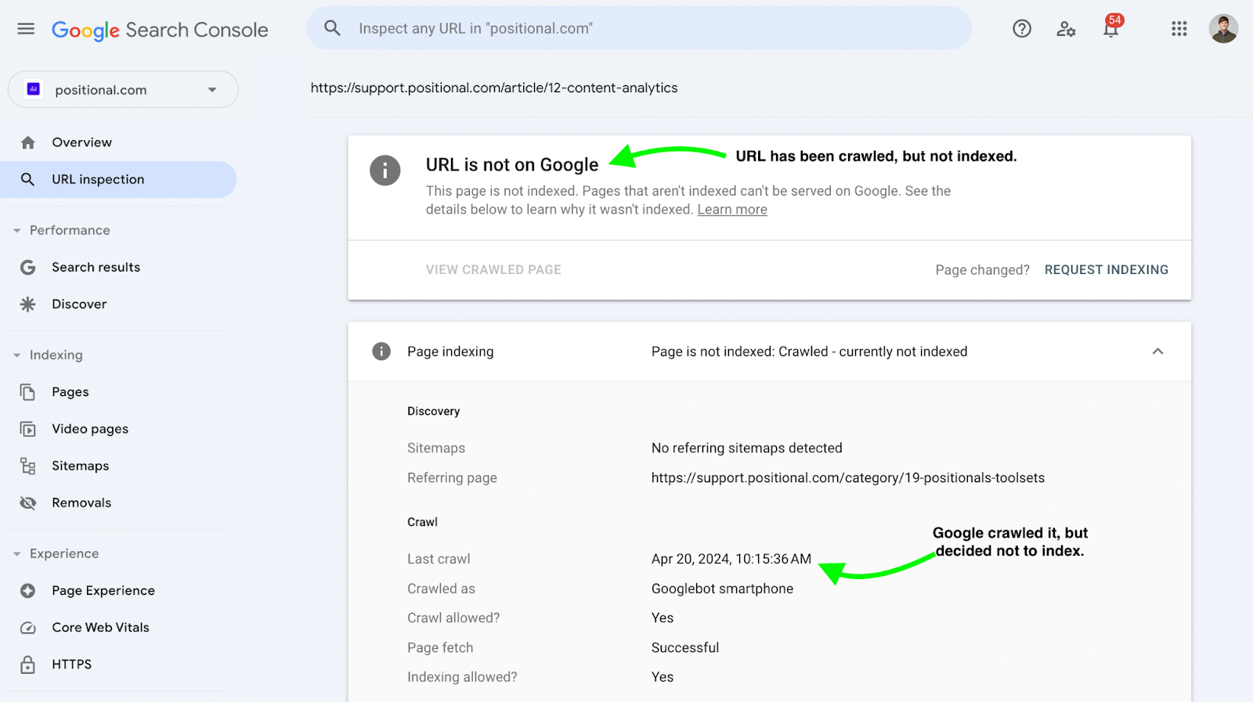Image resolution: width=1253 pixels, height=702 pixels.
Task: Click the Discover asterisk icon
Action: (28, 304)
